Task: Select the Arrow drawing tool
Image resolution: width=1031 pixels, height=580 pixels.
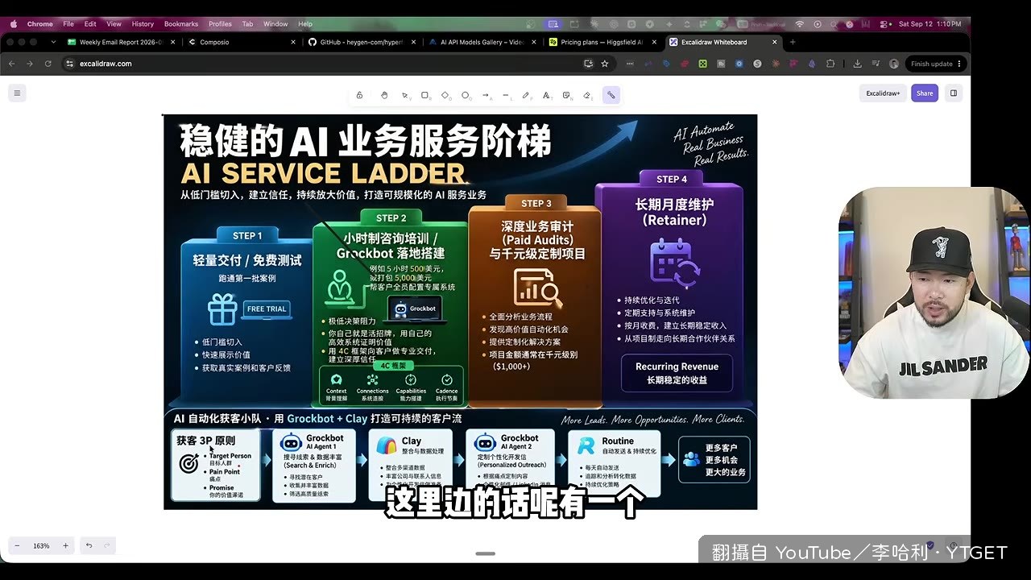Action: pyautogui.click(x=486, y=95)
